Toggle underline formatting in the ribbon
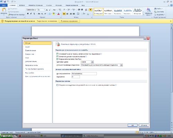 (34, 14)
